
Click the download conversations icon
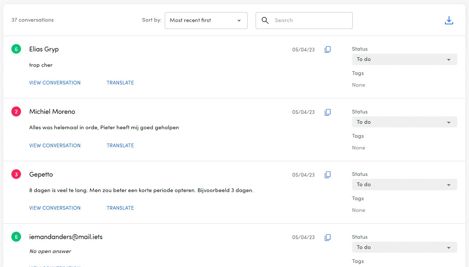click(449, 21)
